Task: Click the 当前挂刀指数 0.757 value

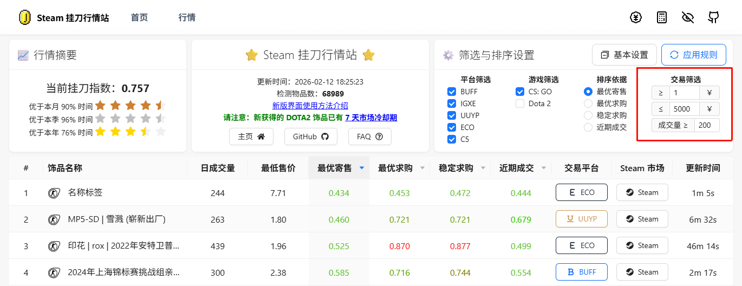Action: [x=135, y=88]
